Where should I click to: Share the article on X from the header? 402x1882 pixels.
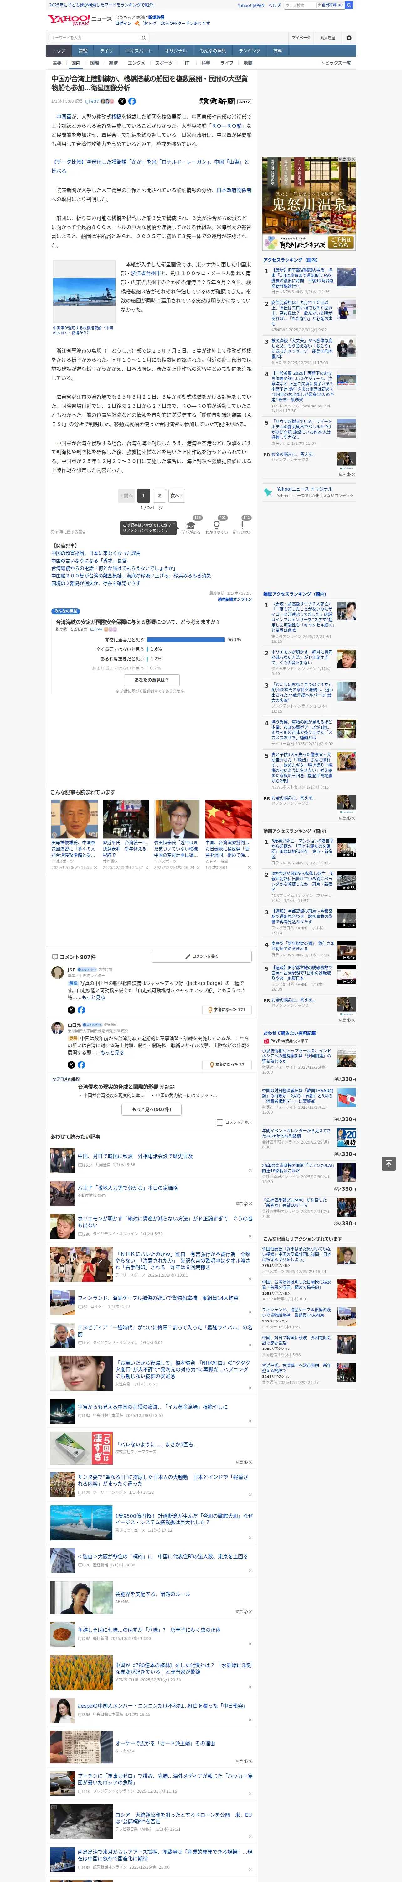click(122, 102)
